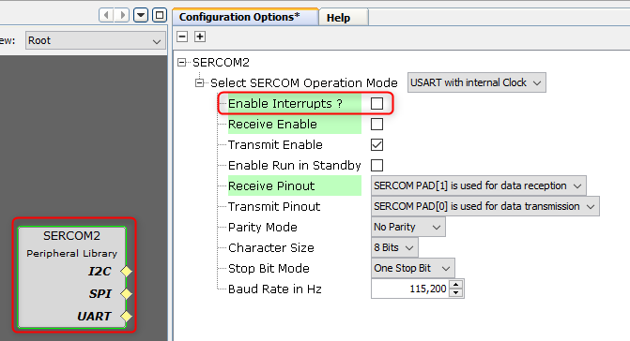The height and width of the screenshot is (341, 630).
Task: Maximize the project graph panel
Action: point(160,15)
